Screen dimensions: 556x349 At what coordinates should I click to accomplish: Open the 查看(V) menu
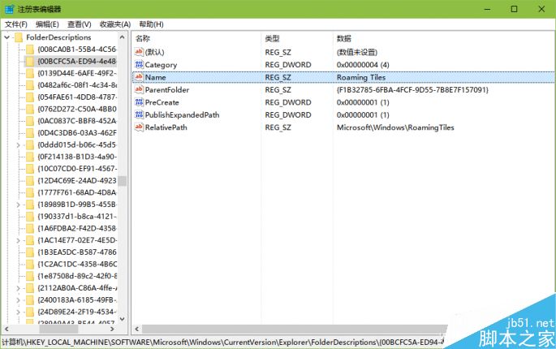(80, 24)
